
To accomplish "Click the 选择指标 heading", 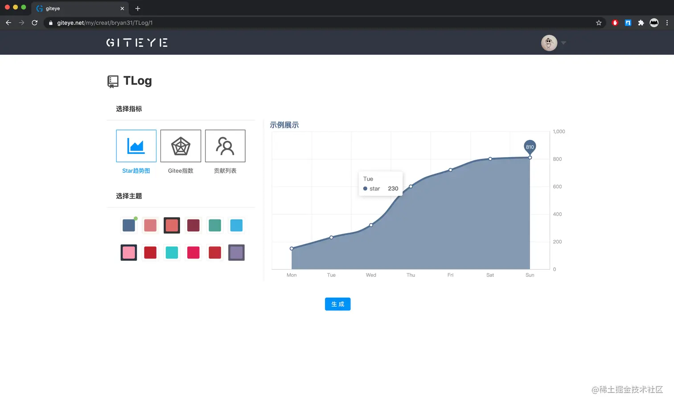I will 129,109.
